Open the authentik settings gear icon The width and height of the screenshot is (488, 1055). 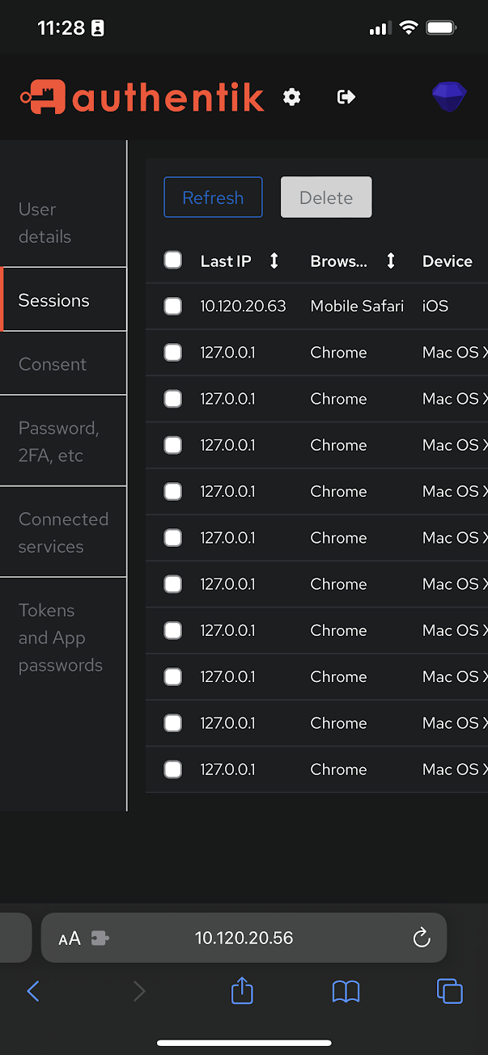pyautogui.click(x=291, y=97)
